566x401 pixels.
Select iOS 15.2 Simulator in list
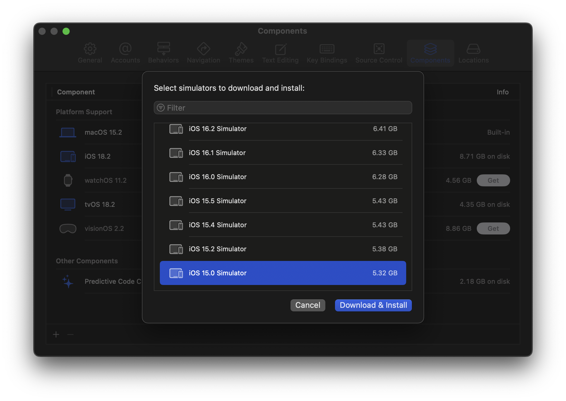tap(282, 249)
